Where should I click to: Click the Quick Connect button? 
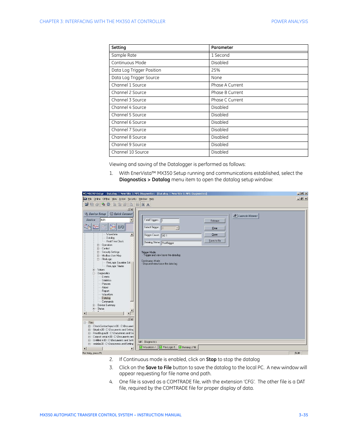121,214
